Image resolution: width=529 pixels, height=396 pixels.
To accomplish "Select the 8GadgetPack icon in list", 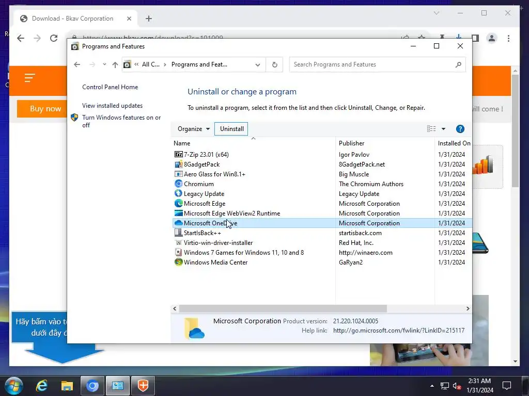I will coord(178,164).
